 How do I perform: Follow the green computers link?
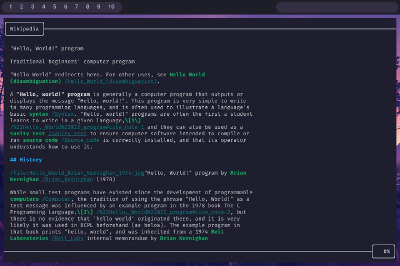click(x=24, y=199)
